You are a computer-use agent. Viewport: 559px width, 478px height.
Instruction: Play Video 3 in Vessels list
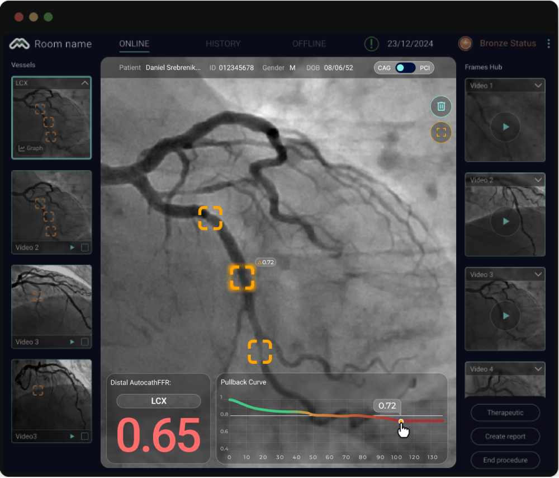72,342
